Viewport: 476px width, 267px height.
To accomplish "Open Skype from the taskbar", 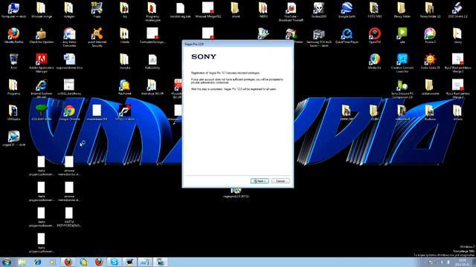I will click(114, 262).
